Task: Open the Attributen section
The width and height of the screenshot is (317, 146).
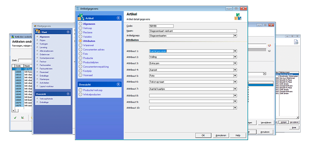Action: [89, 41]
